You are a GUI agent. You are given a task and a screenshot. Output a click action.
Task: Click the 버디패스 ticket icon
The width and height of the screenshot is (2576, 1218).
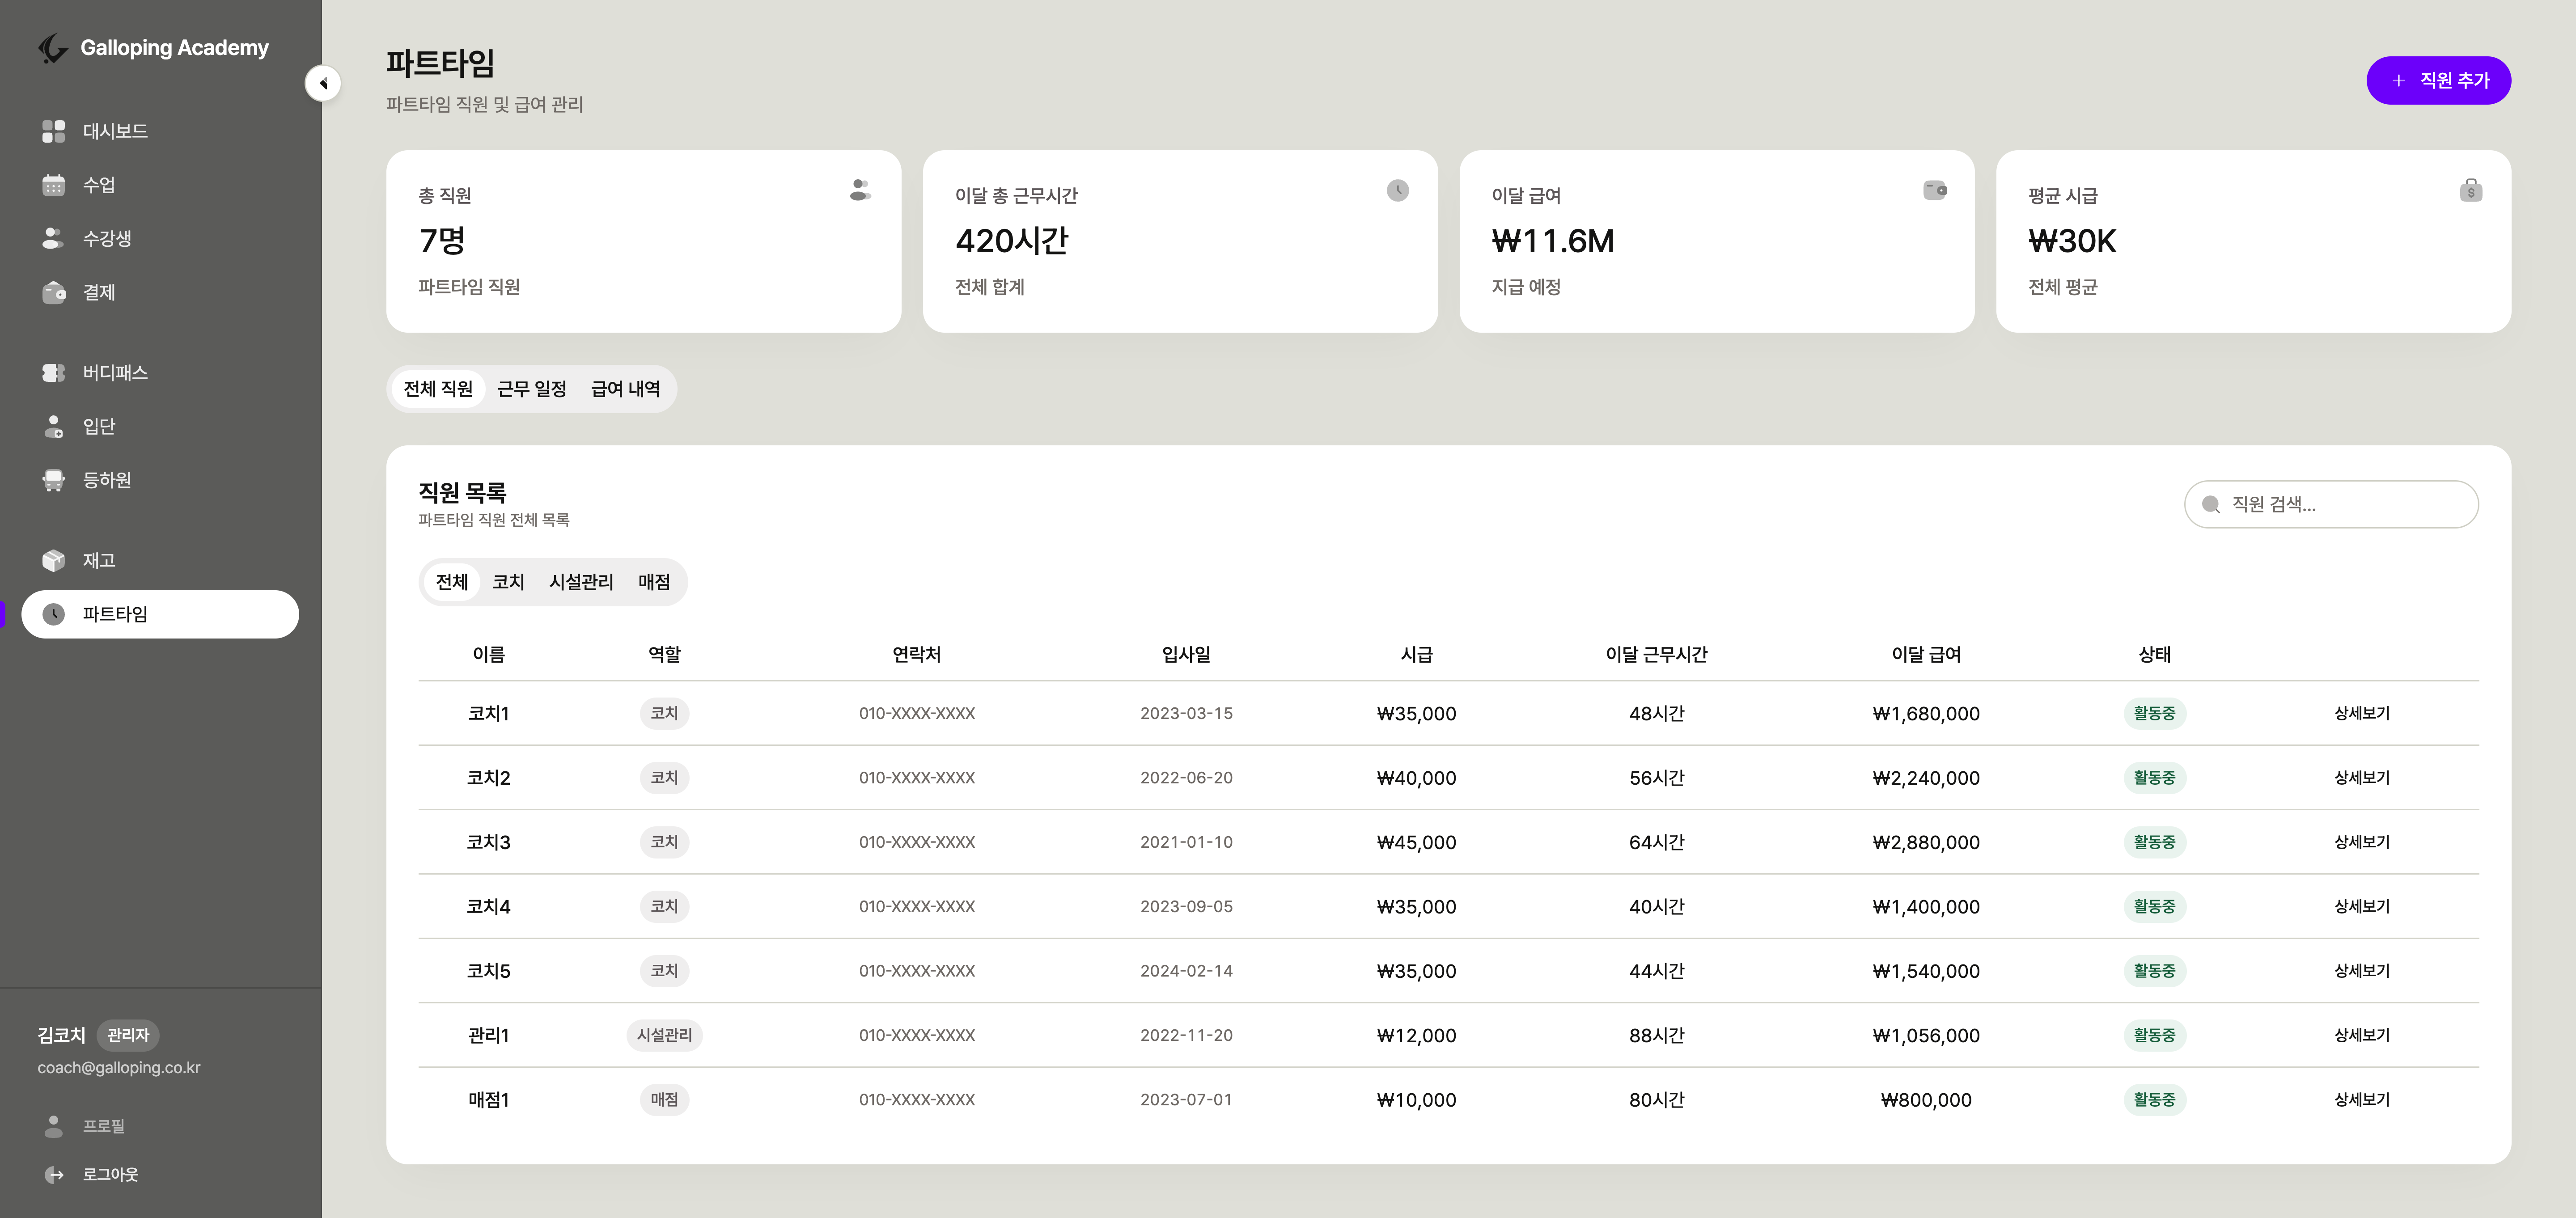pyautogui.click(x=54, y=372)
